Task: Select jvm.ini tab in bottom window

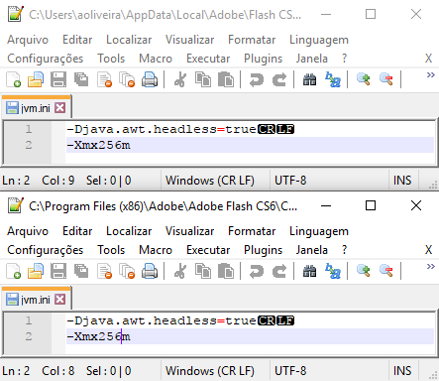Action: coord(36,300)
